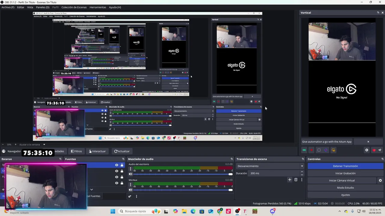Open the Ayuda menu
The width and height of the screenshot is (385, 216).
[x=115, y=7]
